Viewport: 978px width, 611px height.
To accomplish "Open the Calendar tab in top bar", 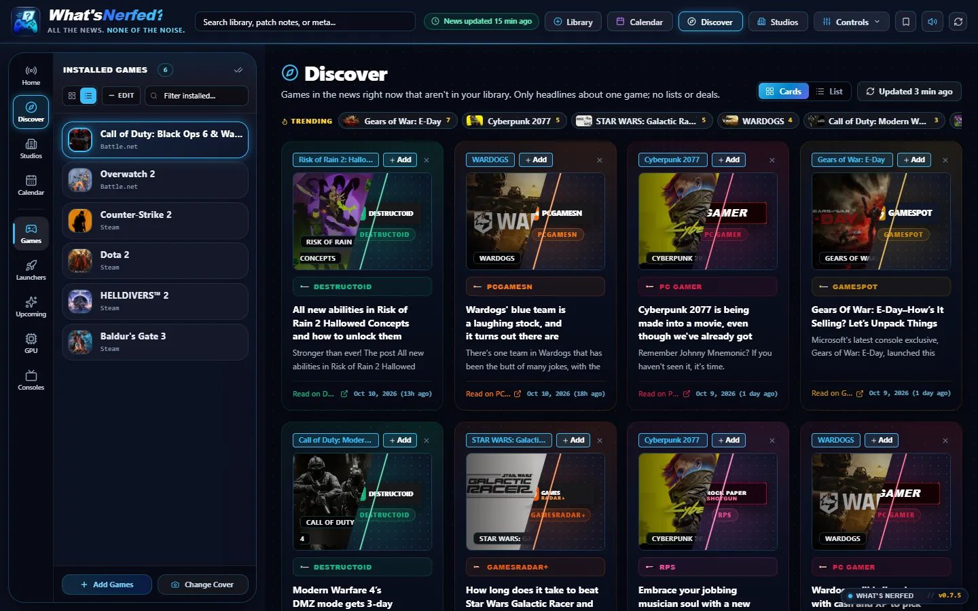I will (x=640, y=22).
